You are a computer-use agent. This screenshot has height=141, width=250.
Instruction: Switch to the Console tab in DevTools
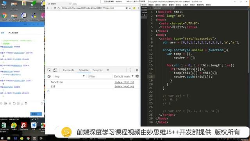click(84, 70)
